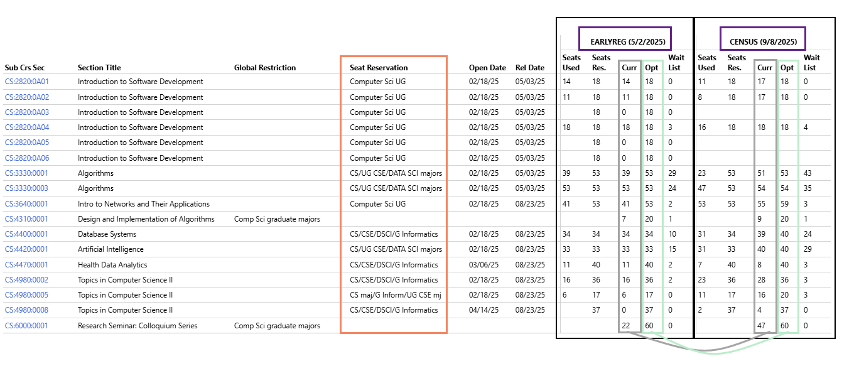The image size is (859, 371).
Task: Click the Curr column header under CENSUS
Action: click(x=765, y=67)
